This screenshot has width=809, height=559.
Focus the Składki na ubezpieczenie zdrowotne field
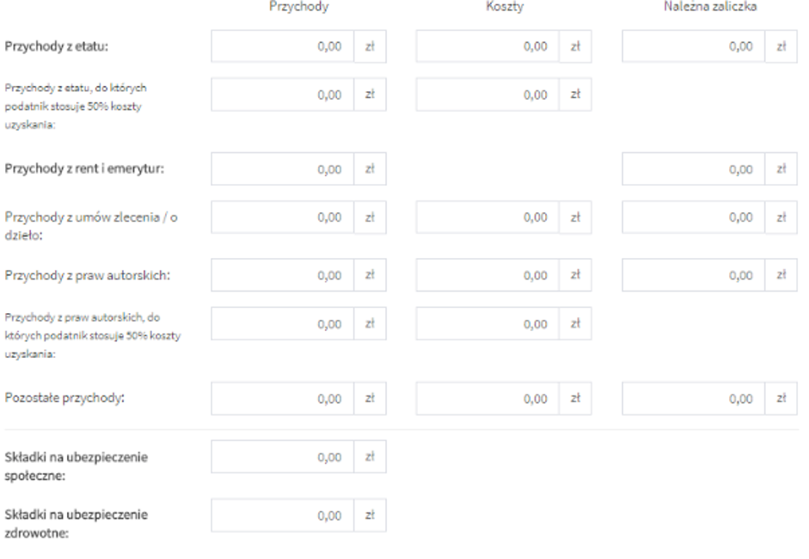282,515
